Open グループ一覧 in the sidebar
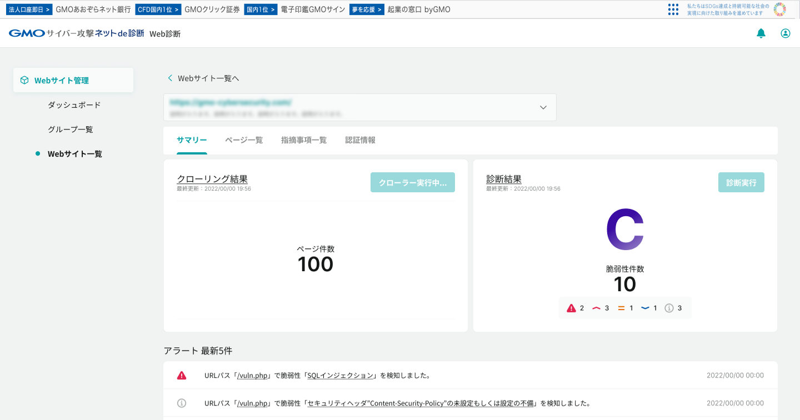Screen dimensions: 800x420 71,129
